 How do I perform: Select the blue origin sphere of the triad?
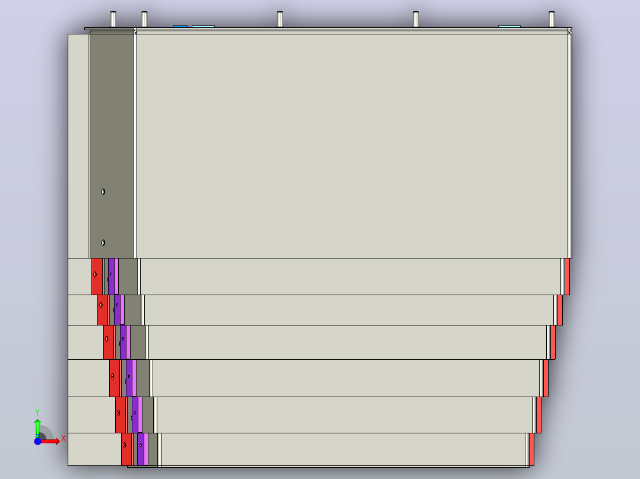(37, 442)
